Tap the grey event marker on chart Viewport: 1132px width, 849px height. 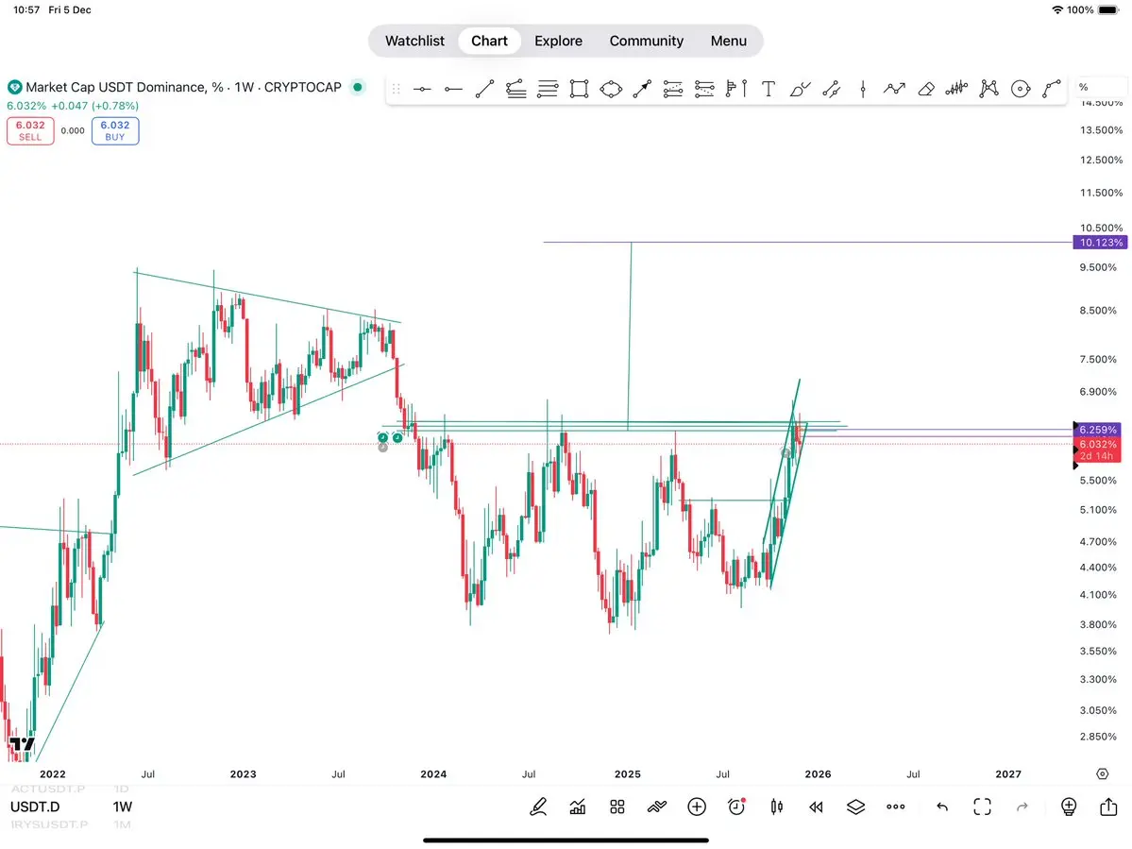[x=382, y=448]
